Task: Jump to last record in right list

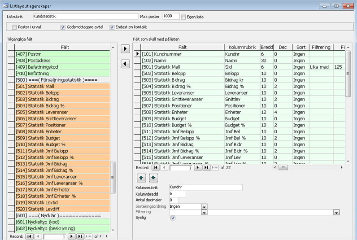Action: click(x=206, y=167)
